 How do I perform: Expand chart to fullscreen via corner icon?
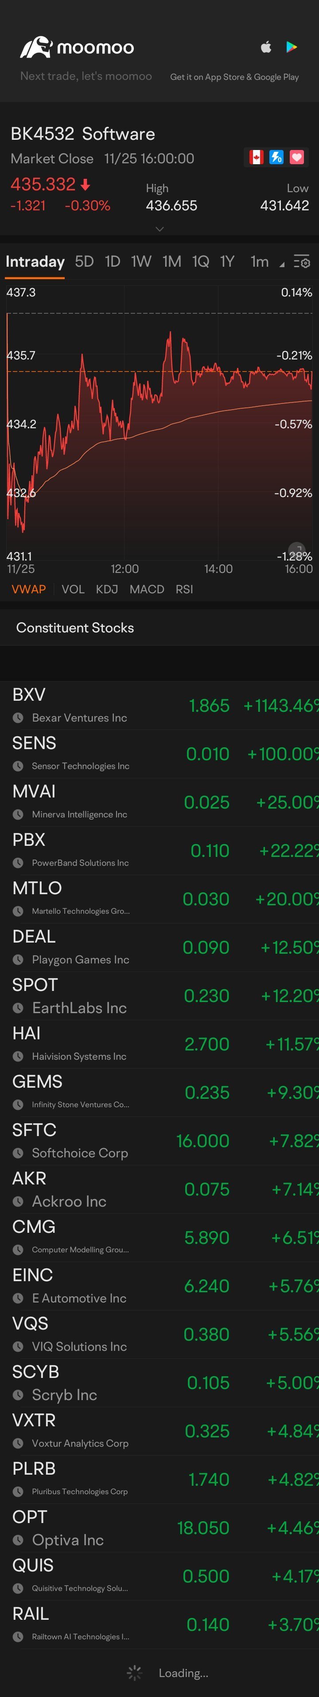[297, 549]
